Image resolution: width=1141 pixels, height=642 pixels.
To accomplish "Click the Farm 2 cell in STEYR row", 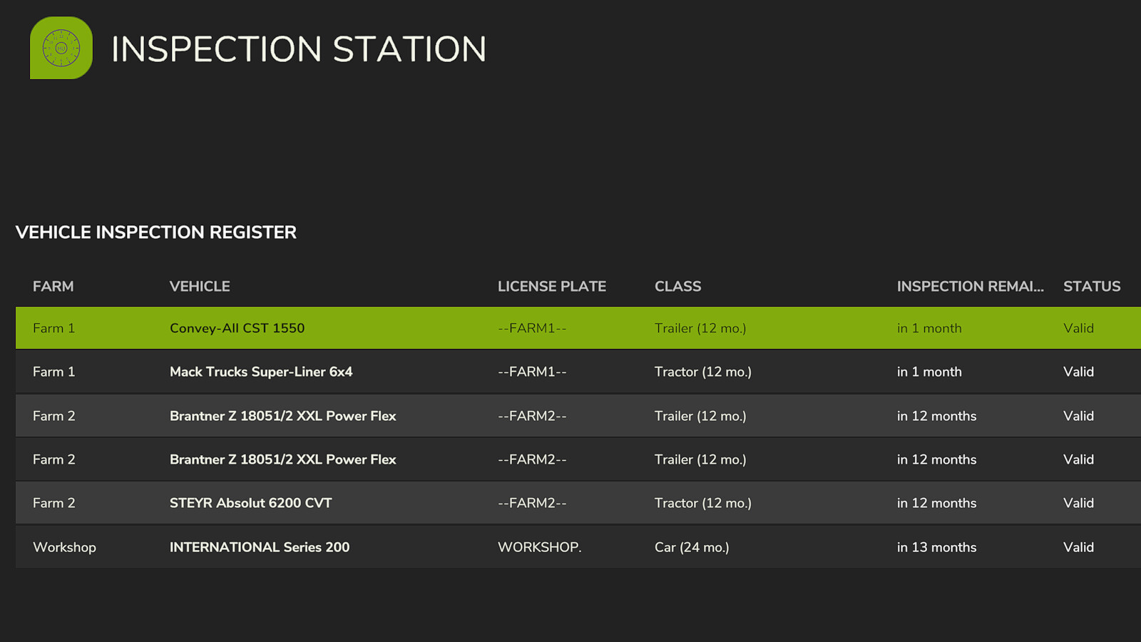I will (x=53, y=503).
